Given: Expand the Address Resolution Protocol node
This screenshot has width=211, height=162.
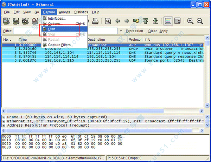Looking at the screenshot, I should click(4, 126).
